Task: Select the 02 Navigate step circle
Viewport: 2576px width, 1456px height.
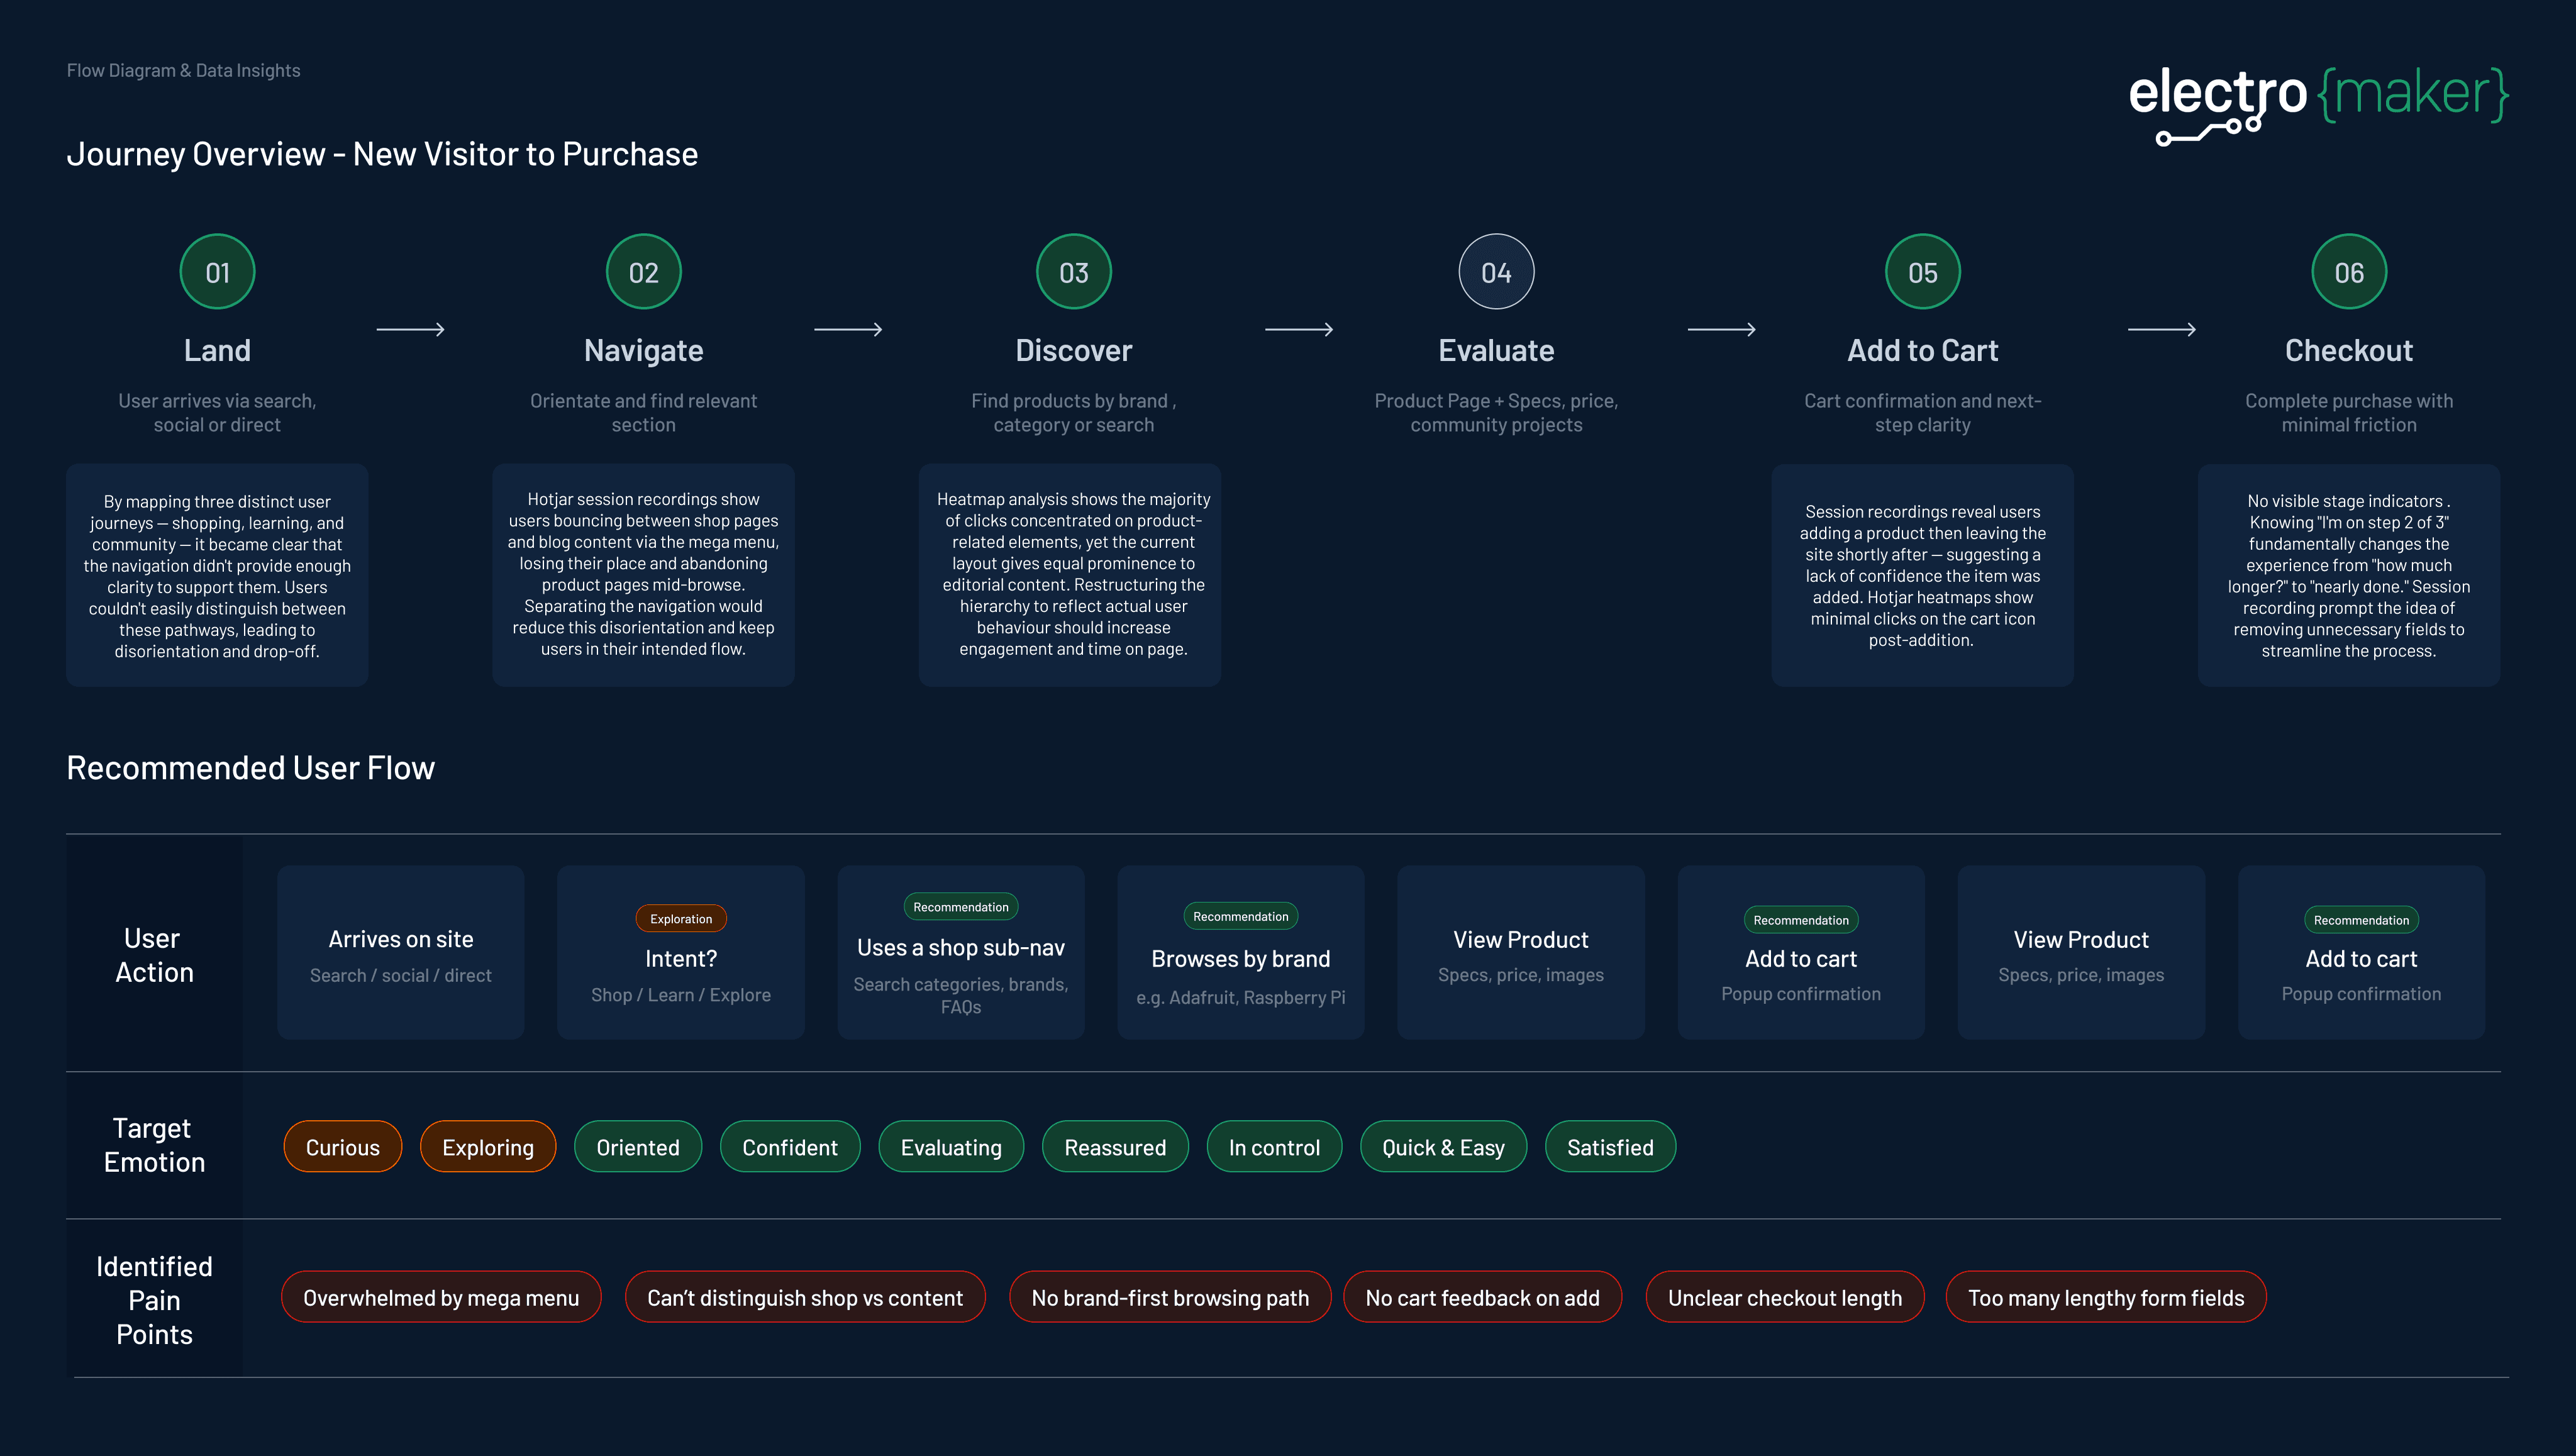Action: [643, 272]
